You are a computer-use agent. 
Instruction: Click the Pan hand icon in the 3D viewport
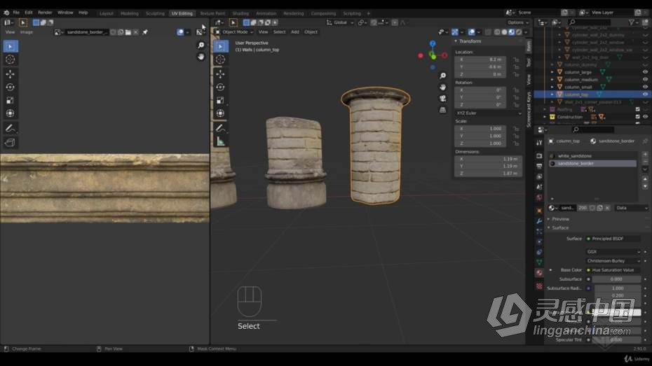pos(443,87)
